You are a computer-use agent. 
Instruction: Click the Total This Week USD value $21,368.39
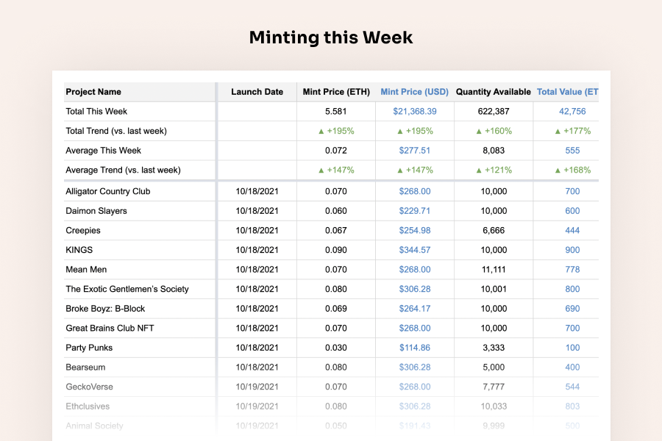[415, 112]
